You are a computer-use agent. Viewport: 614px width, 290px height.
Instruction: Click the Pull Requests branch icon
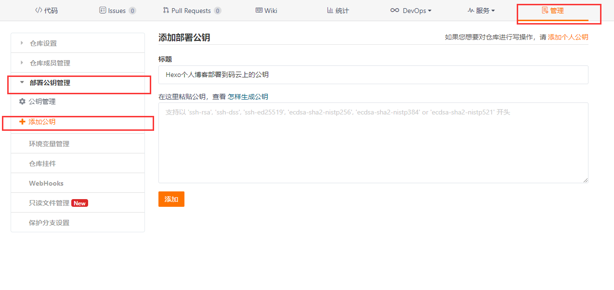[x=166, y=11]
